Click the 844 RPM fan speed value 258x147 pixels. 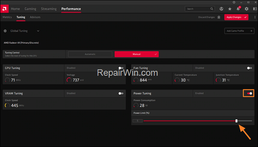click(x=145, y=80)
